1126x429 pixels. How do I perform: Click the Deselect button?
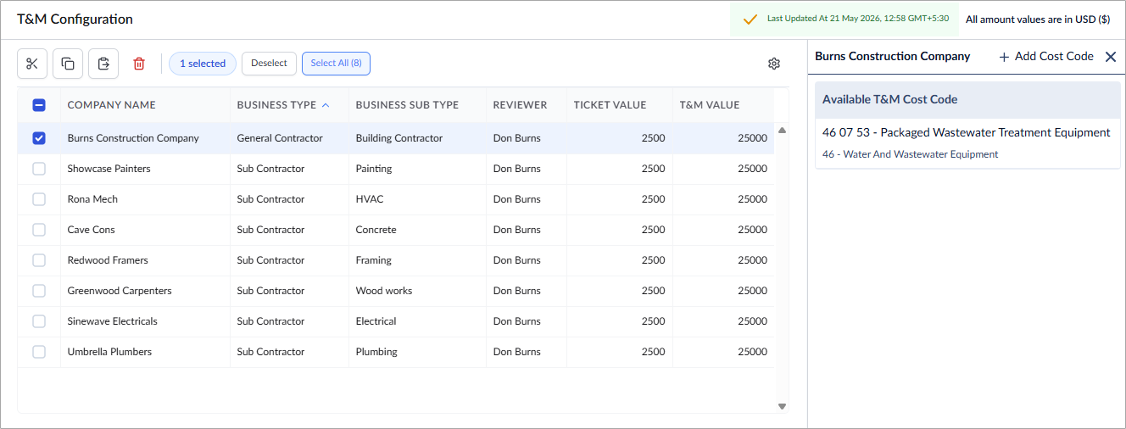pyautogui.click(x=270, y=64)
